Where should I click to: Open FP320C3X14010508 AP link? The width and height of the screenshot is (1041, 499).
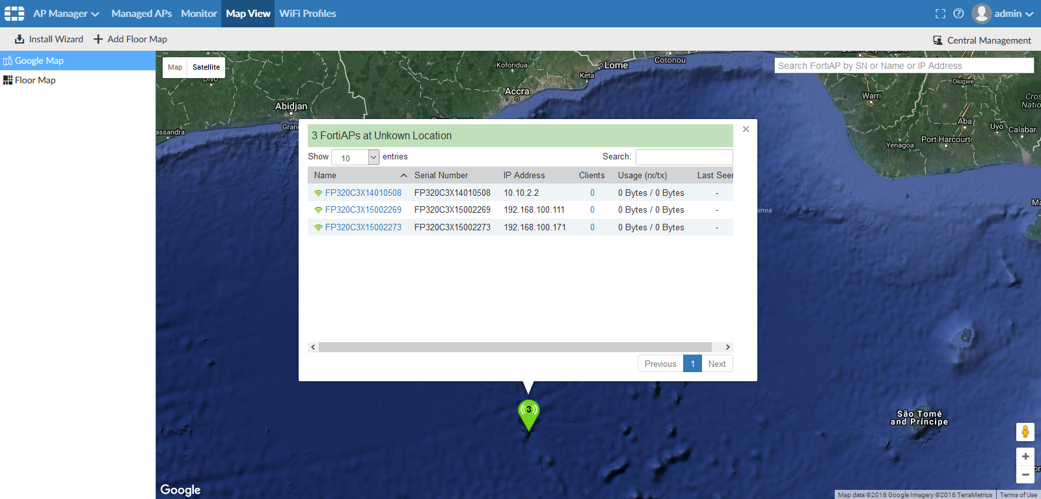coord(363,193)
